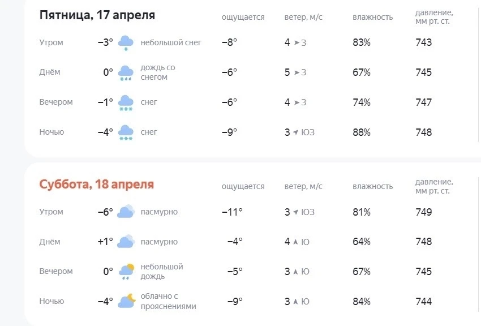Open the Пятница, 17 апреля heading
Image resolution: width=481 pixels, height=326 pixels.
[x=97, y=15]
